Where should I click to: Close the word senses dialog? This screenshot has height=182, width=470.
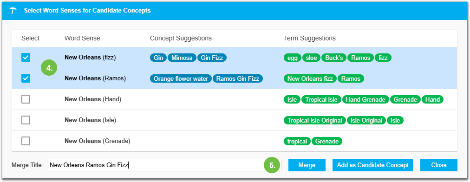pos(439,165)
